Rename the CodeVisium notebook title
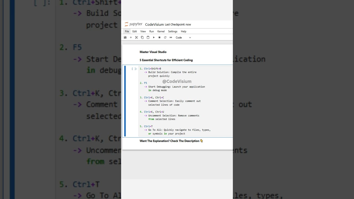 (x=154, y=24)
